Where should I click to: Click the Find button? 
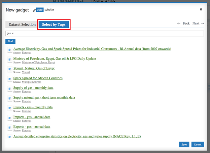10,41
